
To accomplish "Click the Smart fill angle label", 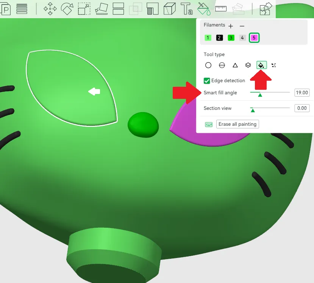I will (x=220, y=93).
